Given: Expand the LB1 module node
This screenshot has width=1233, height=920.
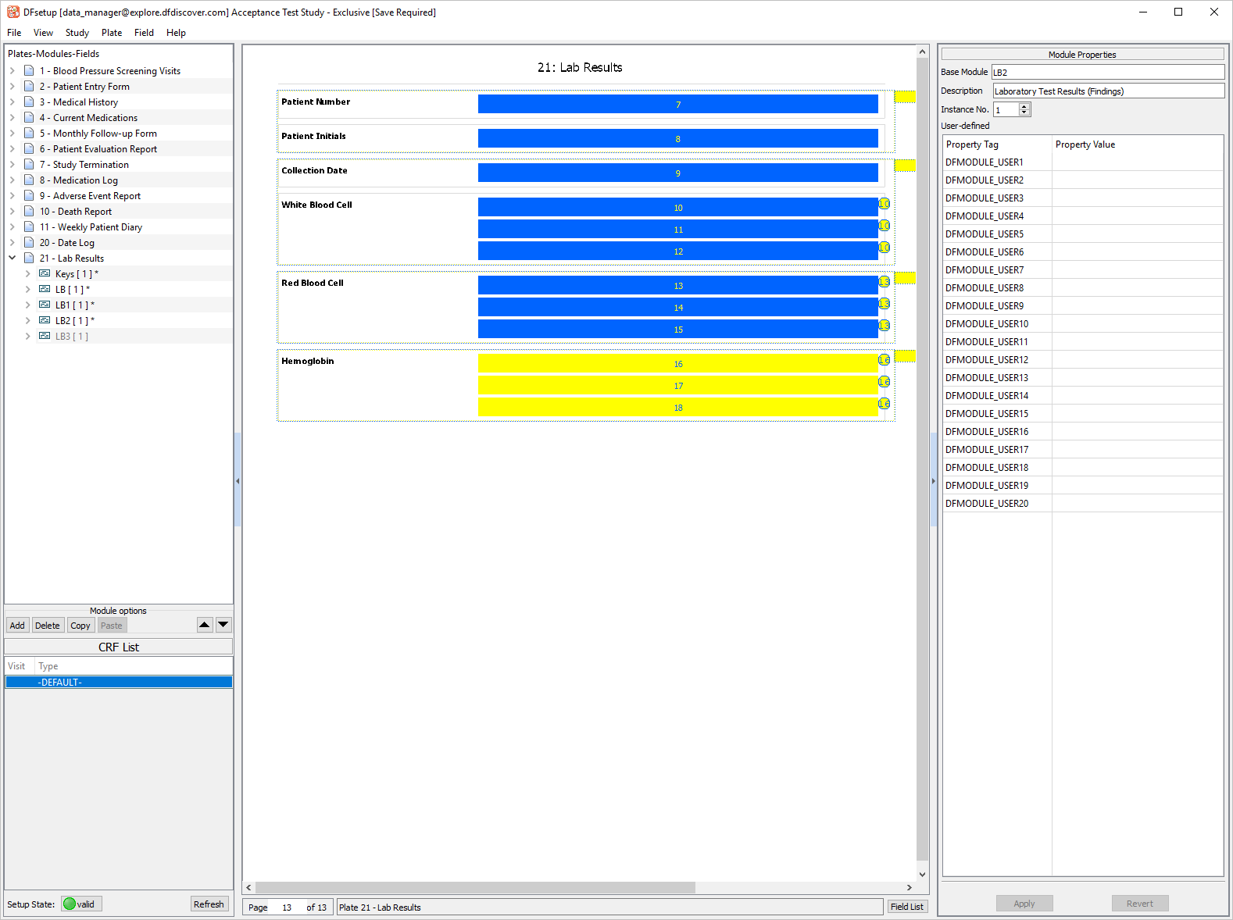Looking at the screenshot, I should pos(28,305).
